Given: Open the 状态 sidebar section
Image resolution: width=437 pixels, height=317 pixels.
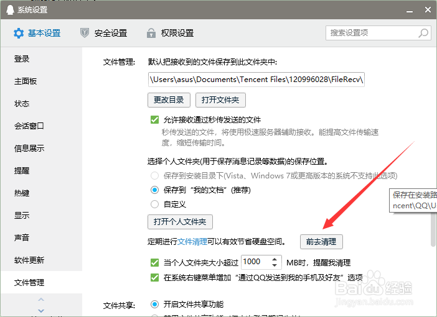Looking at the screenshot, I should [x=41, y=104].
